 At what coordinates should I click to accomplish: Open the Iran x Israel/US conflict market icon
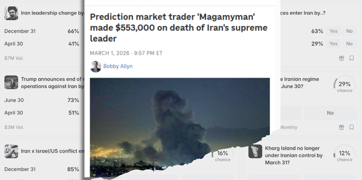[11, 151]
